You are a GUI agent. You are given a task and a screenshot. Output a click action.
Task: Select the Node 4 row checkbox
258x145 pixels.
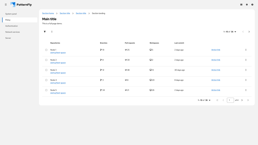point(46,80)
